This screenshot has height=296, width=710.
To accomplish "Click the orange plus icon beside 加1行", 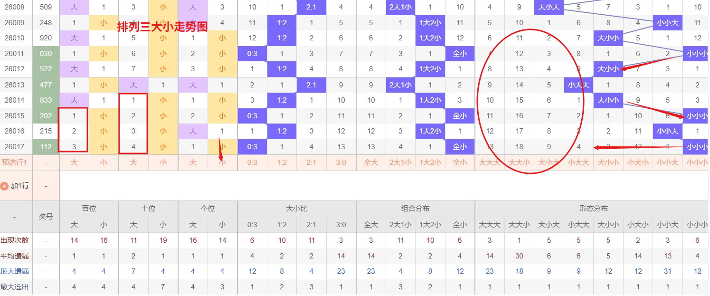I will point(5,186).
